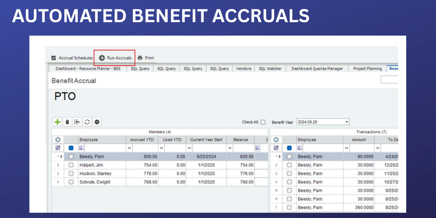Viewport: 436px width, 218px height.
Task: Click the 776.00 Balance cell
Action: (x=241, y=174)
